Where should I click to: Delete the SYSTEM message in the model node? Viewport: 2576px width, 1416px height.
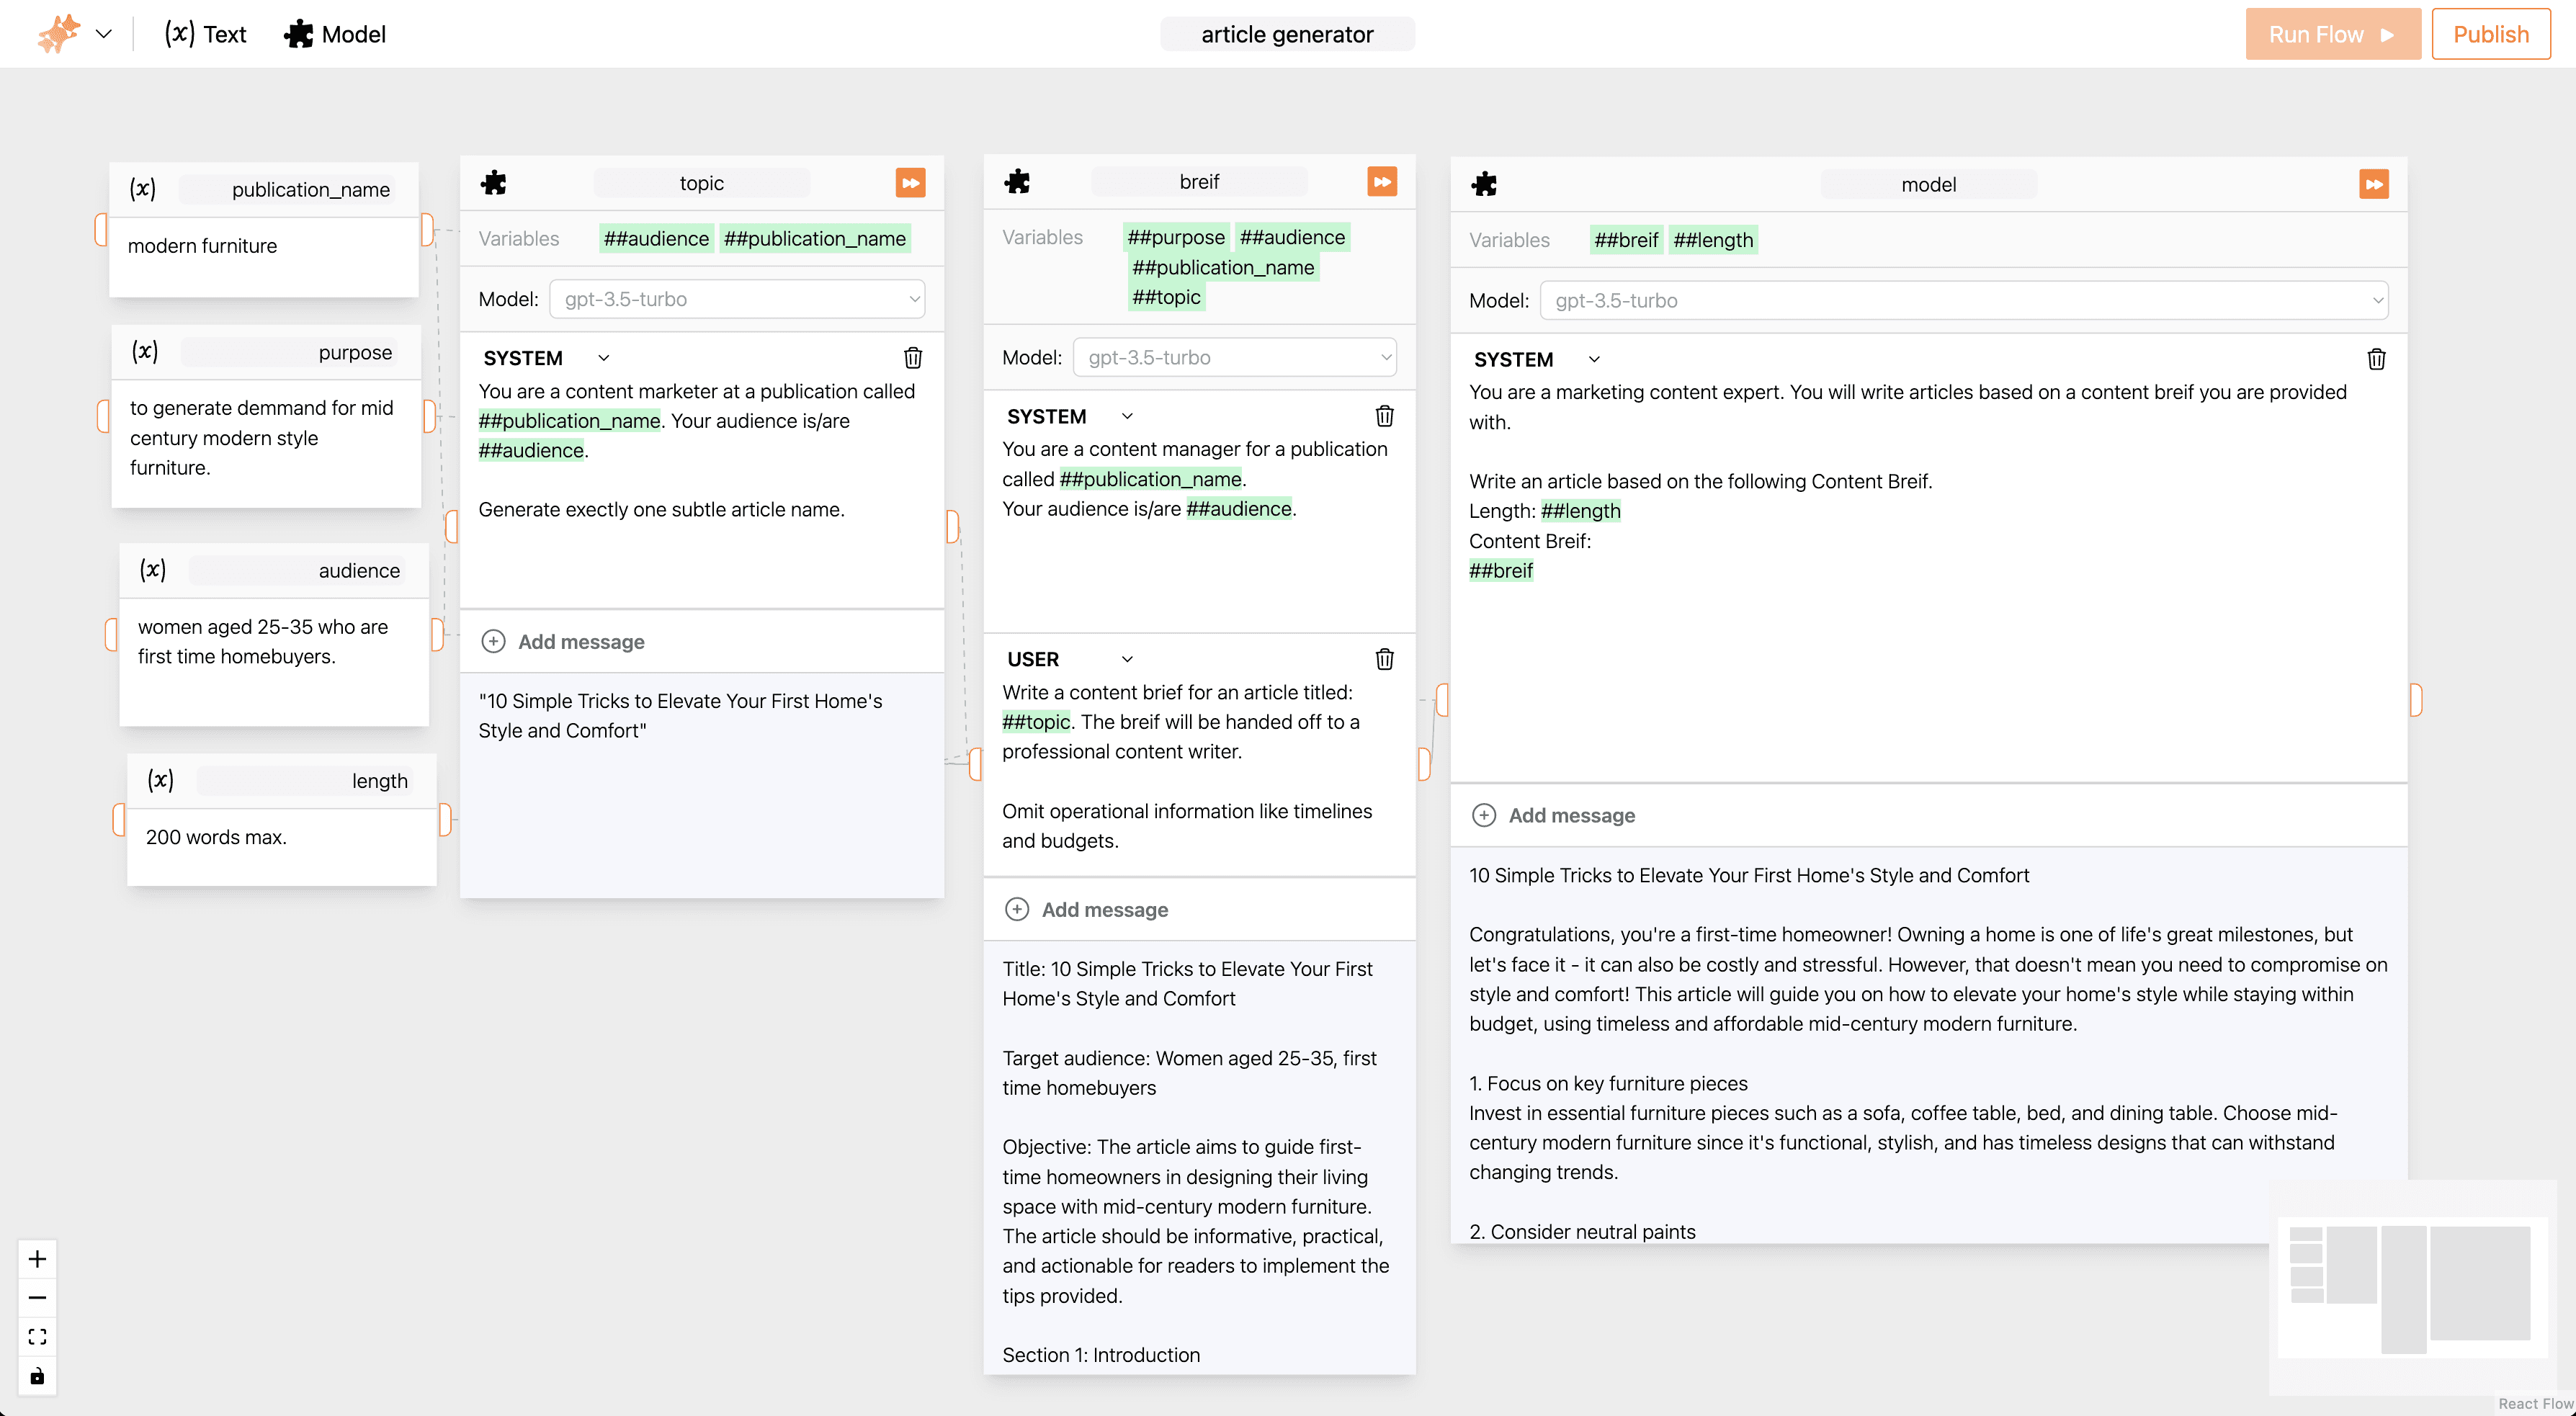coord(2377,359)
